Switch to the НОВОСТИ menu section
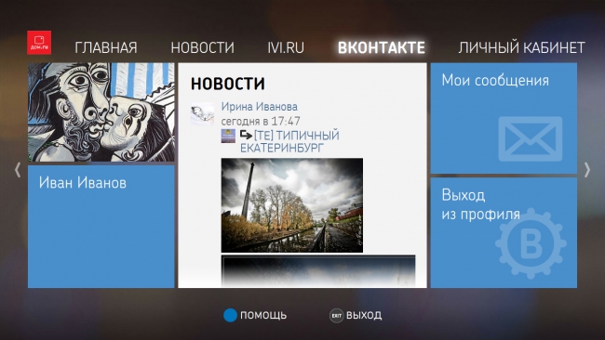 click(x=203, y=47)
